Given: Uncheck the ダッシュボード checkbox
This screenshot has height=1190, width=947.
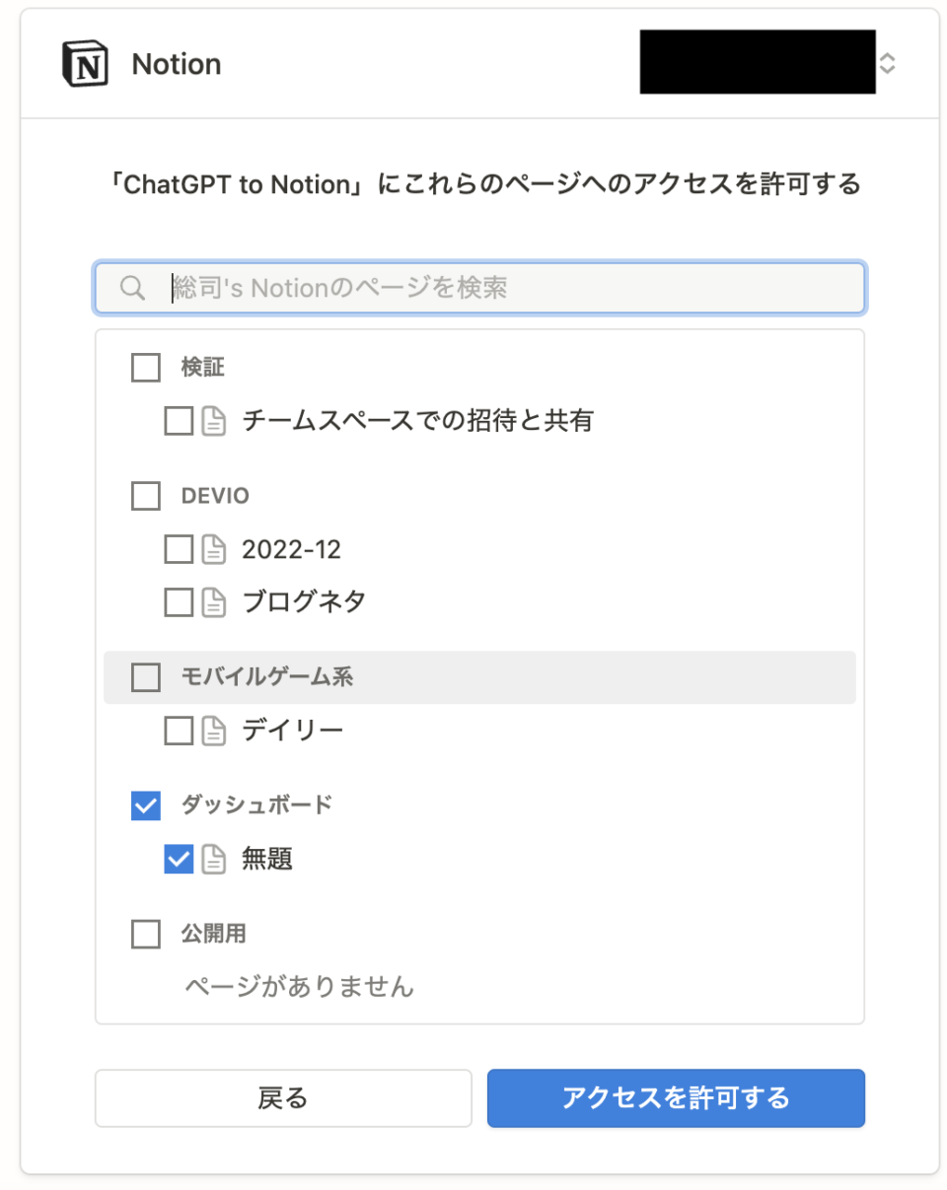Looking at the screenshot, I should [x=146, y=805].
